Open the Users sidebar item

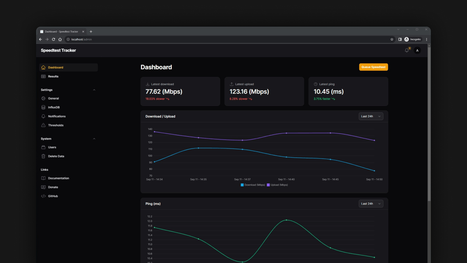(52, 147)
